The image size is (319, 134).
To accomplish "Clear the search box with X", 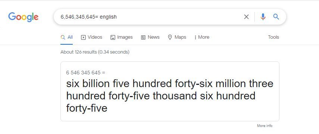I will pyautogui.click(x=246, y=17).
